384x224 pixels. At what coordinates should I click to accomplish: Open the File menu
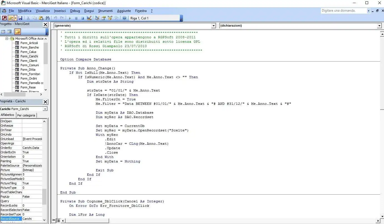coord(11,11)
